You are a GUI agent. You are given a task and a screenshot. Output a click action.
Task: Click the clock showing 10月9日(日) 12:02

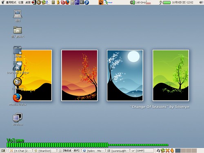pos(182,2)
